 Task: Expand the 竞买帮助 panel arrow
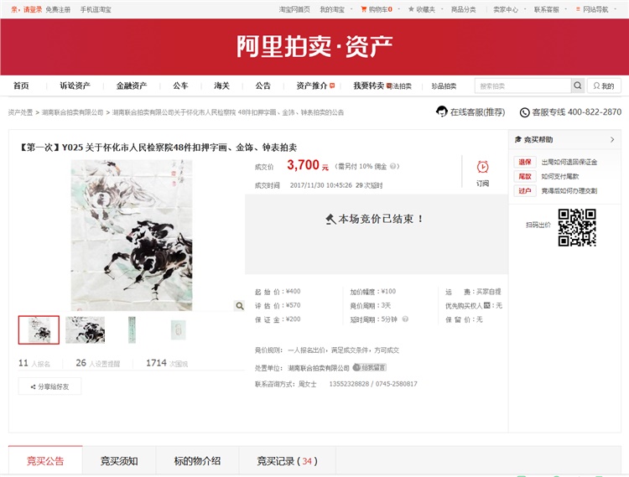pos(612,139)
